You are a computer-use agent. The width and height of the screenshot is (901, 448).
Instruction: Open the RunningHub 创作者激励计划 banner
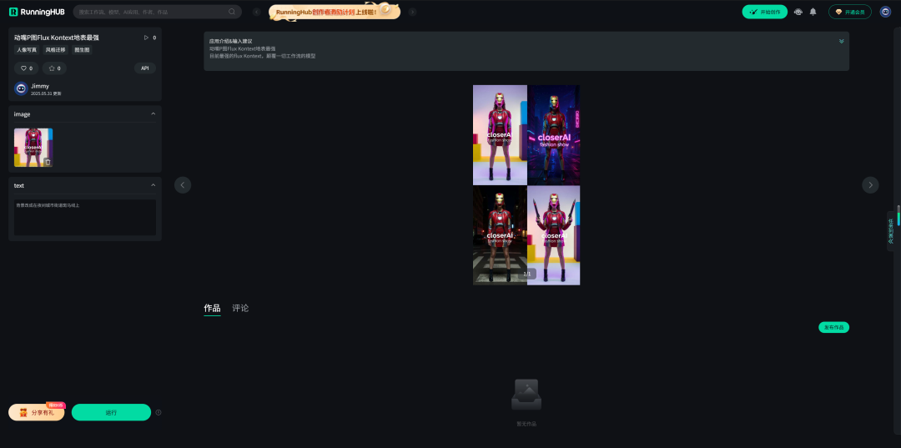pos(335,12)
